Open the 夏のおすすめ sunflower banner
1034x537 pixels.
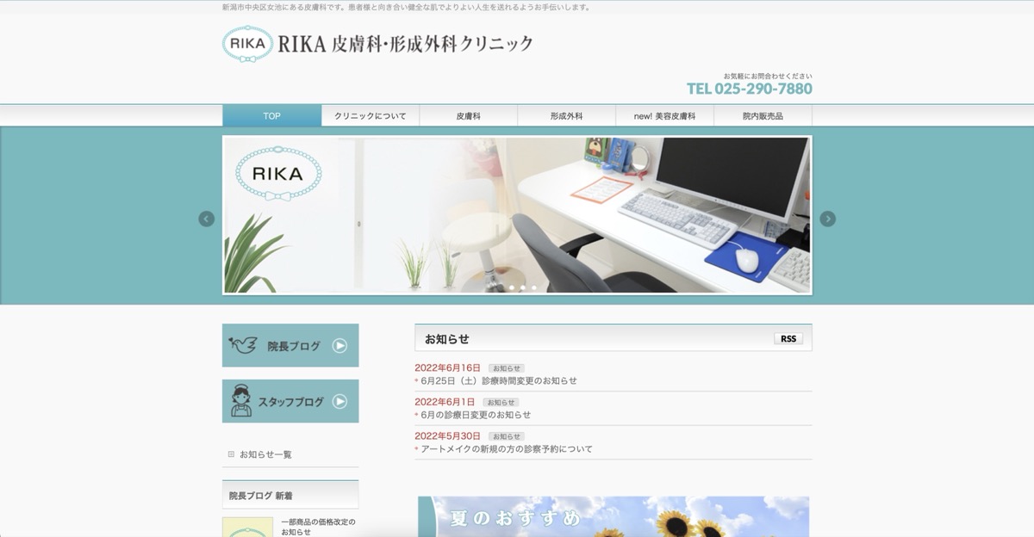614,516
